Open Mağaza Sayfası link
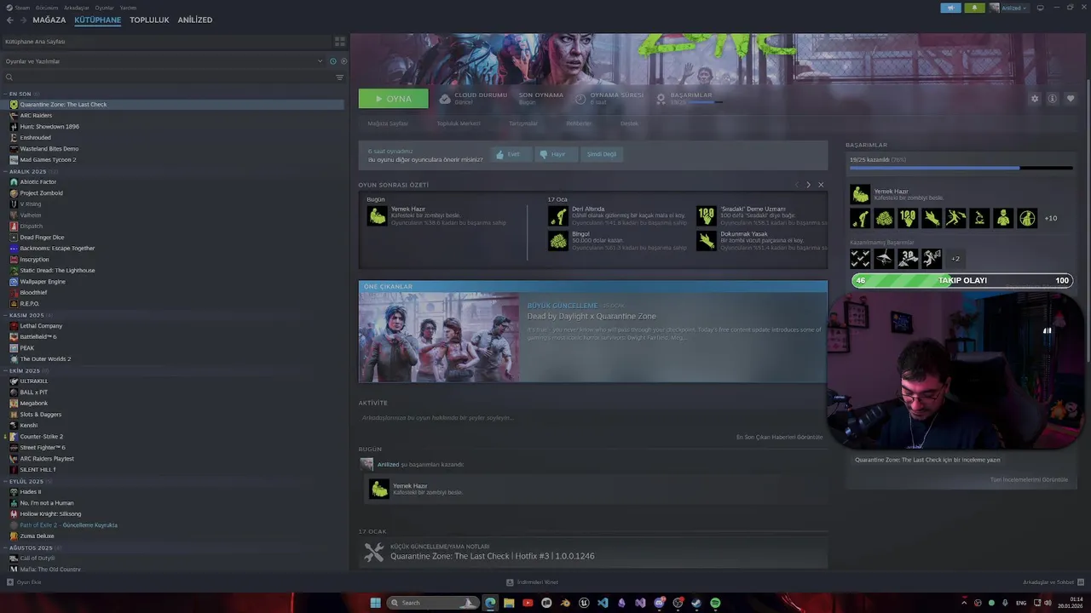Image resolution: width=1091 pixels, height=613 pixels. (388, 123)
